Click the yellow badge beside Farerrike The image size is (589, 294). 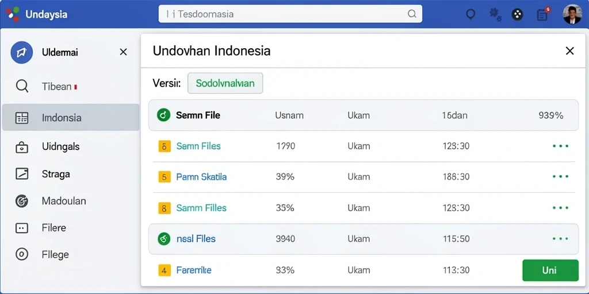pyautogui.click(x=165, y=270)
